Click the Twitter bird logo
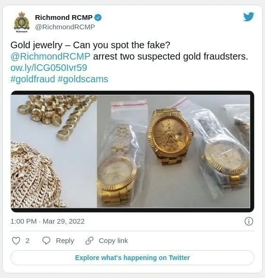 pyautogui.click(x=248, y=17)
